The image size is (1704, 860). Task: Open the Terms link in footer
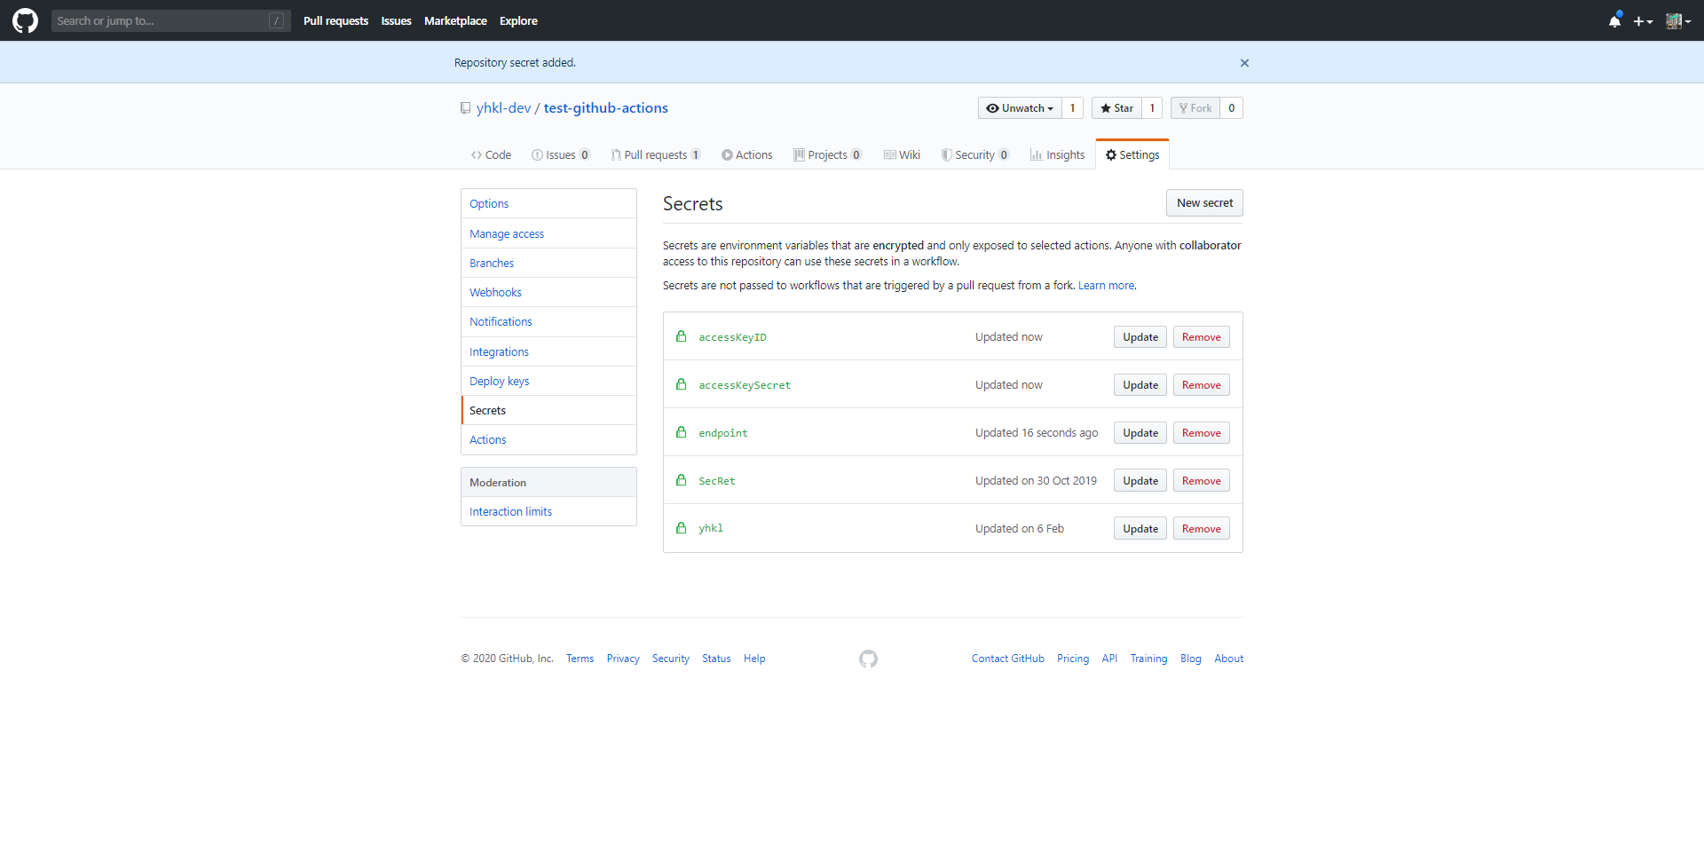580,659
